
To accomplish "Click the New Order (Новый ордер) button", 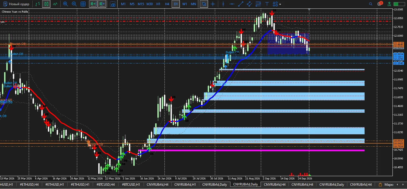I will 16,4.
